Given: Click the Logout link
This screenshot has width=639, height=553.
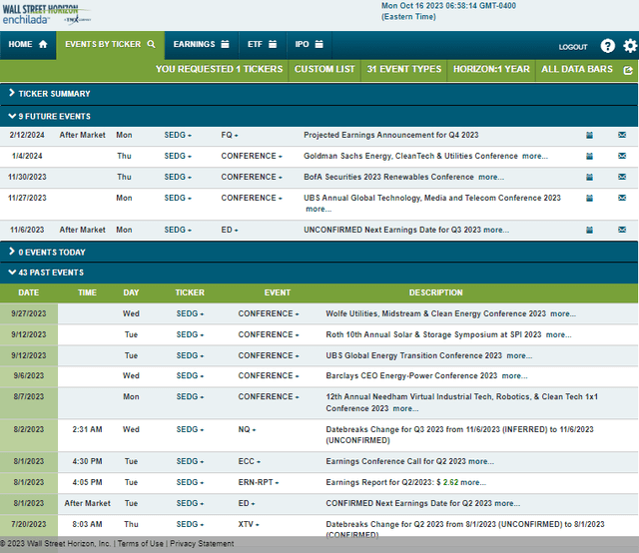Looking at the screenshot, I should (573, 47).
